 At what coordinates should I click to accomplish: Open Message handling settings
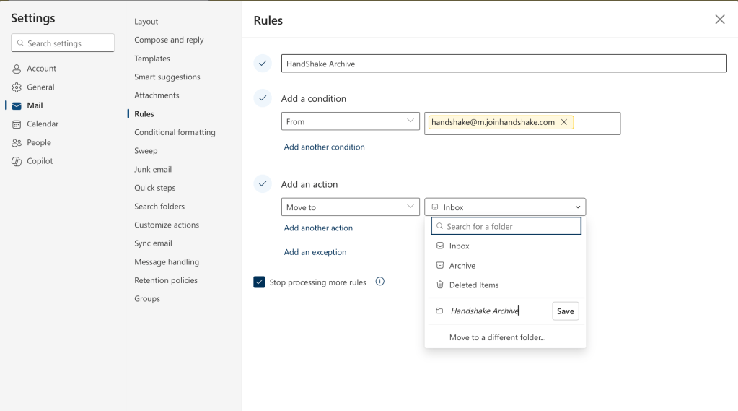[167, 262]
